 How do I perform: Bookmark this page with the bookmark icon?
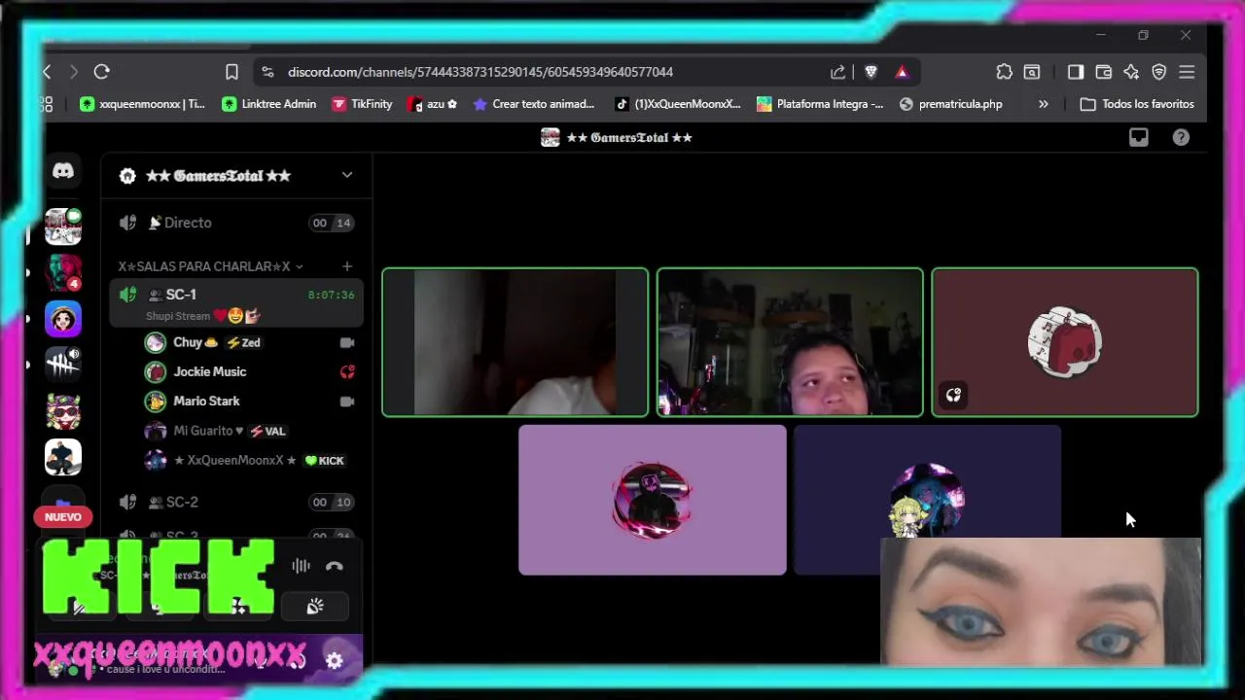tap(231, 72)
